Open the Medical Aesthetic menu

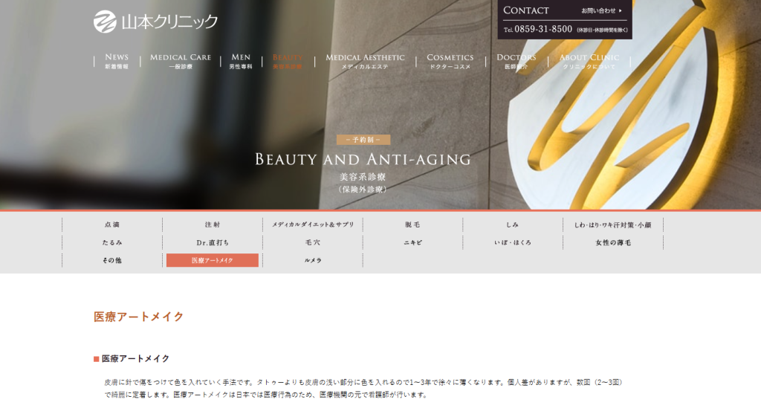(365, 61)
